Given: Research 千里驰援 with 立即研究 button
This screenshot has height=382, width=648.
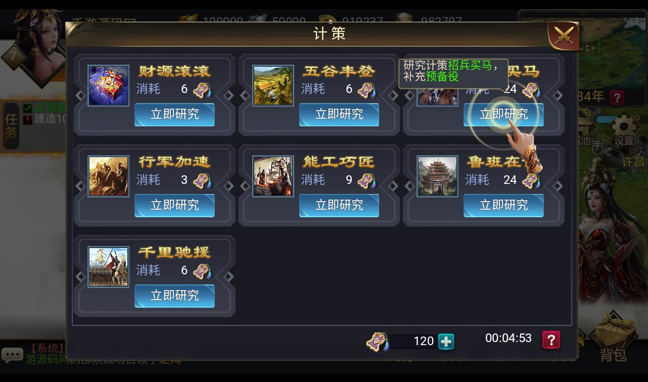Looking at the screenshot, I should click(x=174, y=296).
